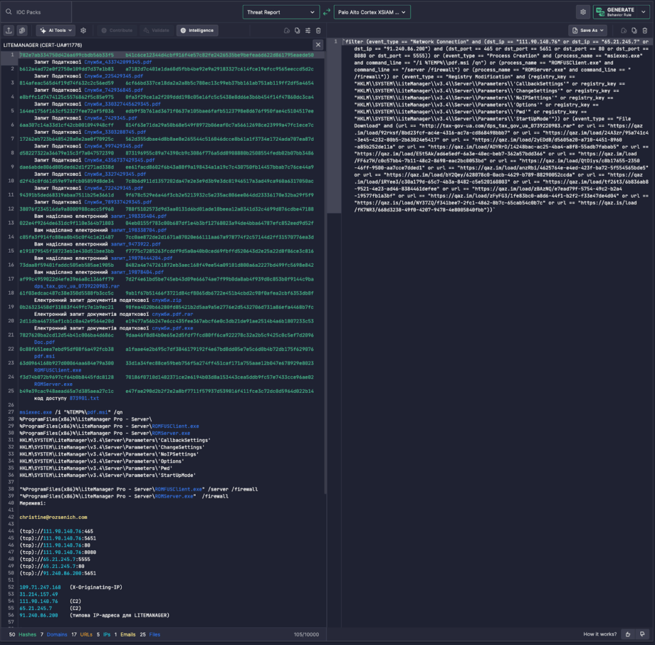655x645 pixels.
Task: Open the filter settings sliders icon
Action: [308, 30]
